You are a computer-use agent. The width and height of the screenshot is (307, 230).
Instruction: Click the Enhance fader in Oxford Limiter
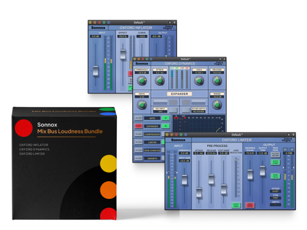pos(250,174)
